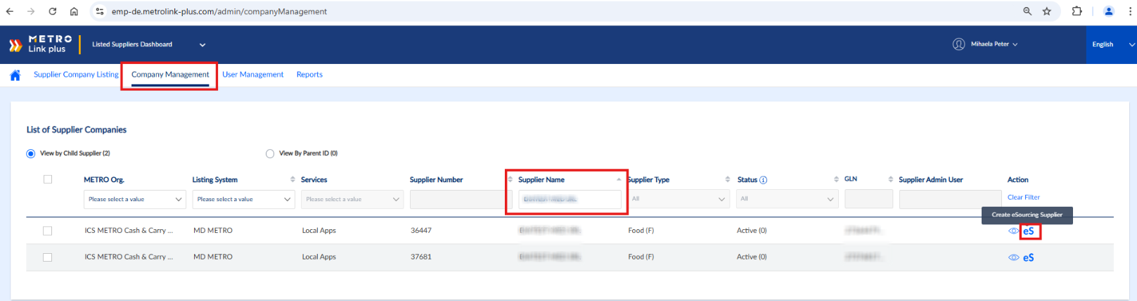Select View by Child Supplier radio button
The image size is (1137, 301).
[x=31, y=153]
